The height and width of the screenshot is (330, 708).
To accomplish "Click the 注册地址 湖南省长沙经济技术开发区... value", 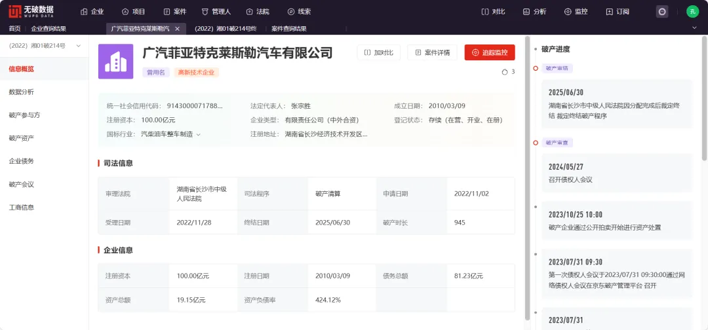I will coord(326,134).
